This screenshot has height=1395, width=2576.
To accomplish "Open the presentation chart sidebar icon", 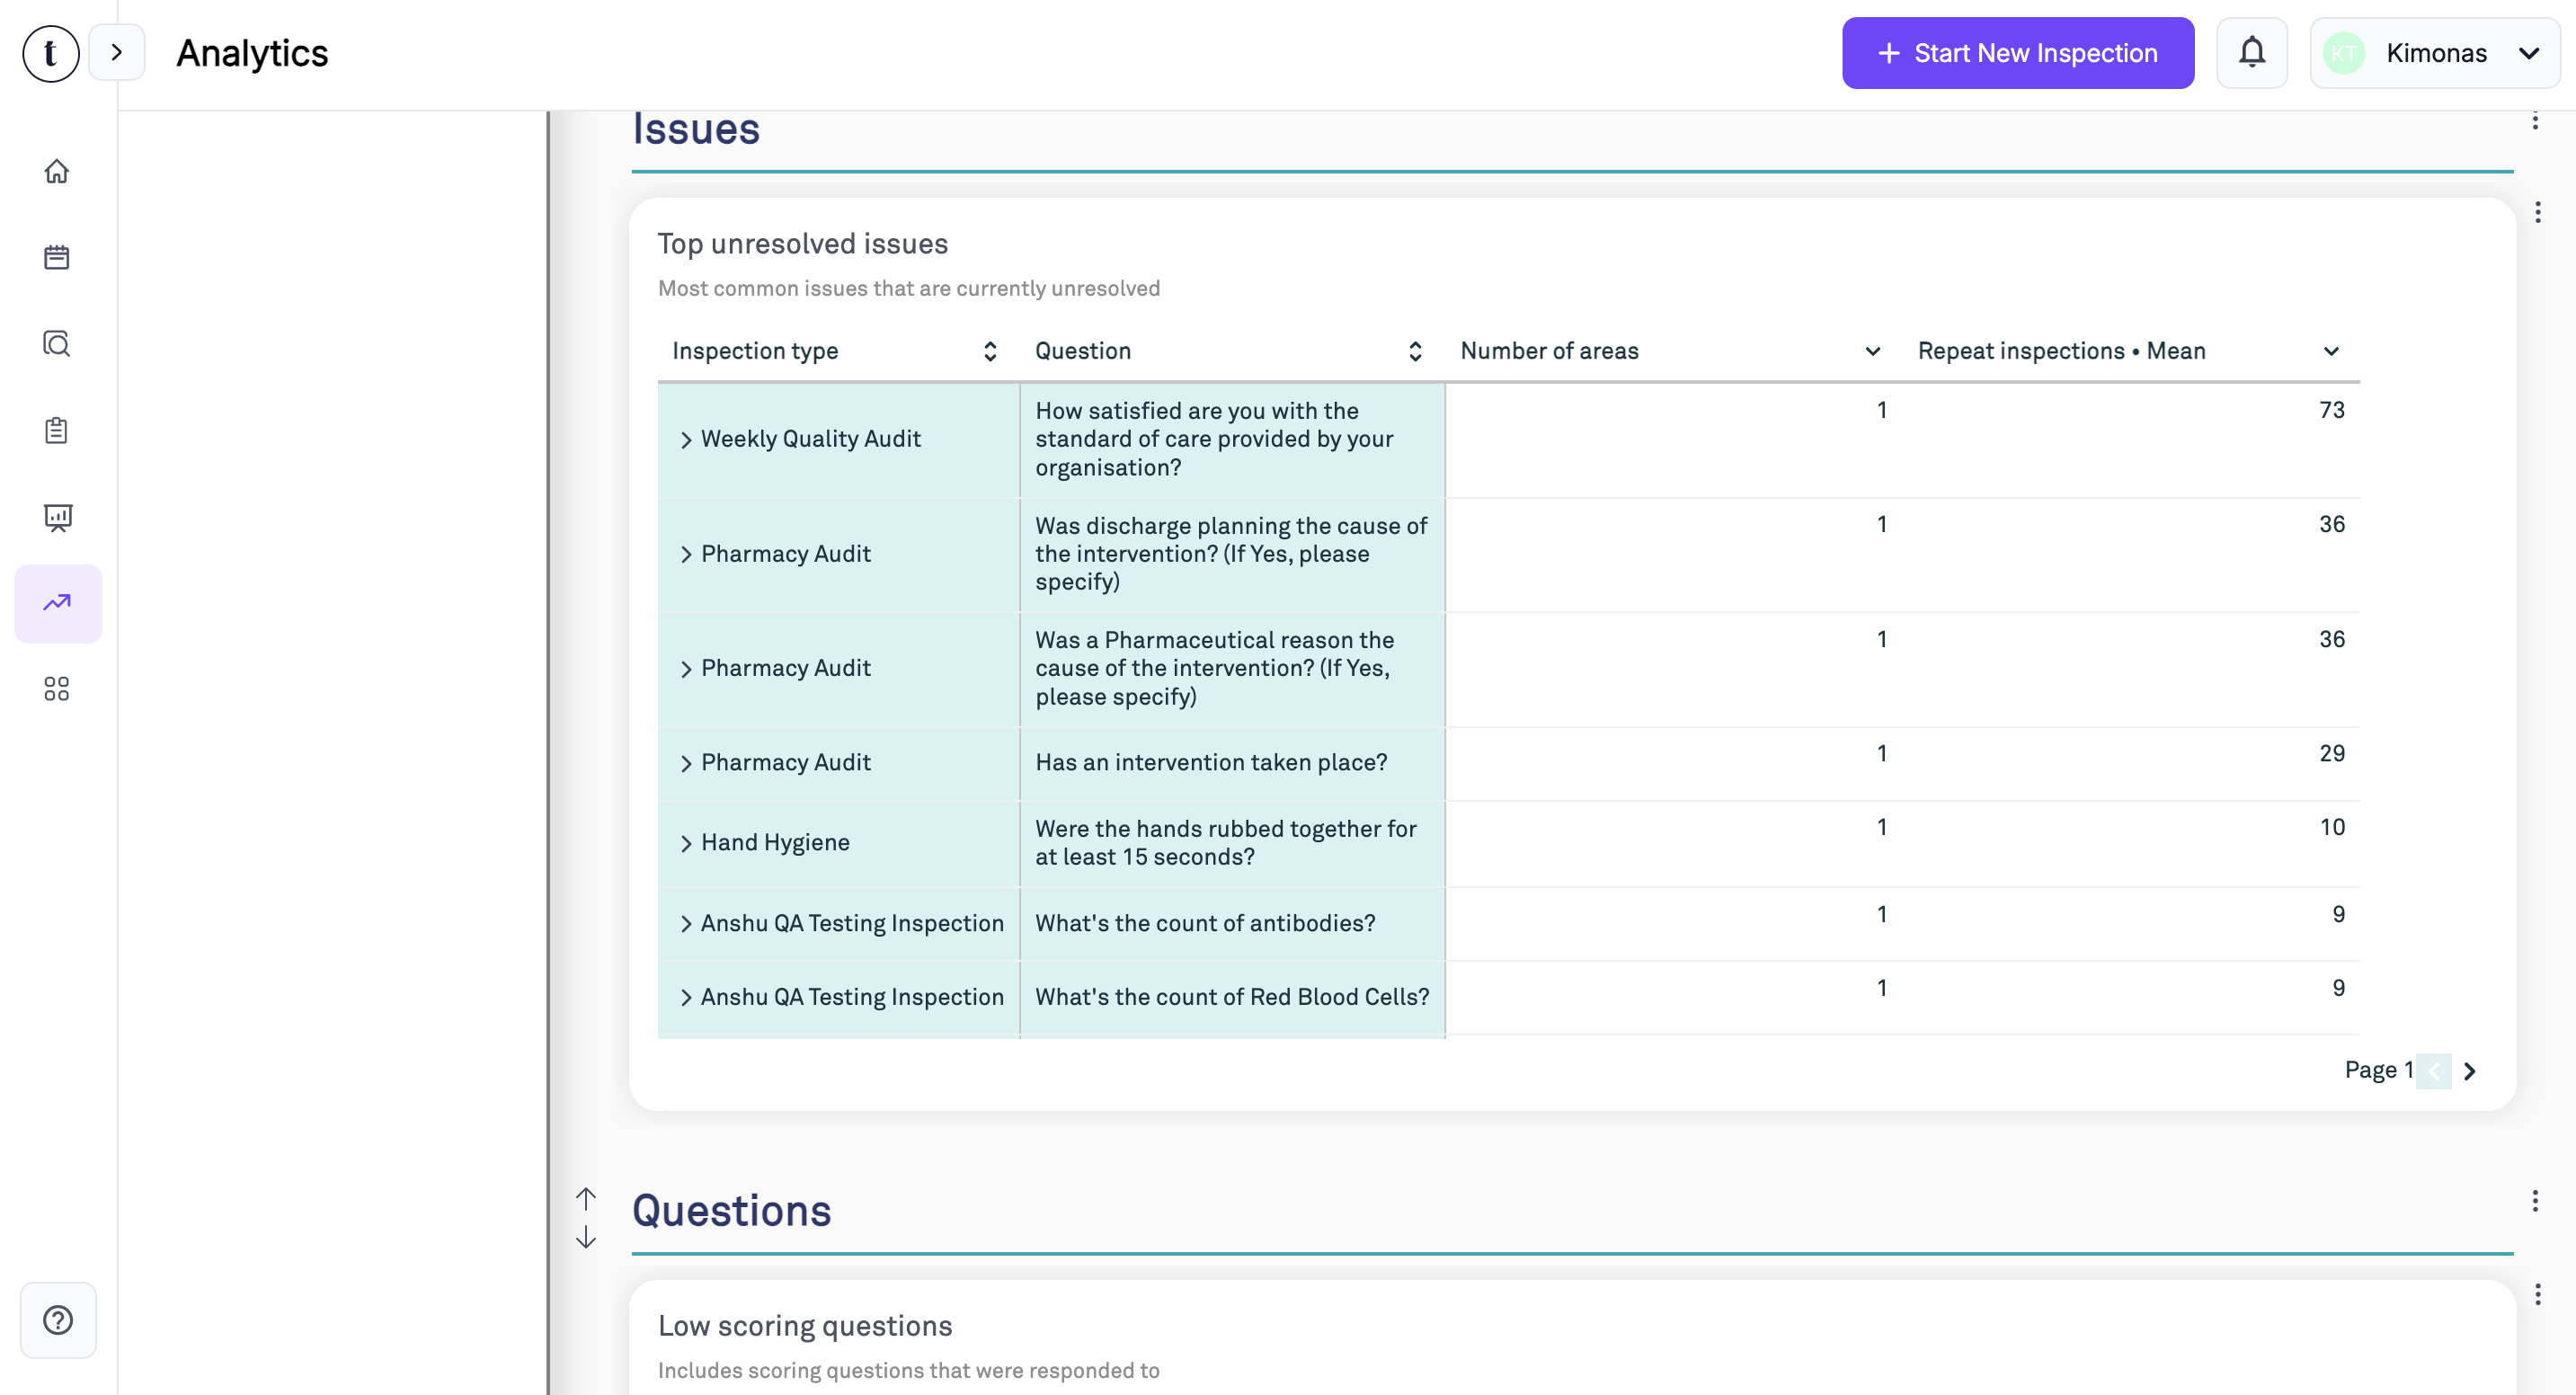I will [57, 517].
